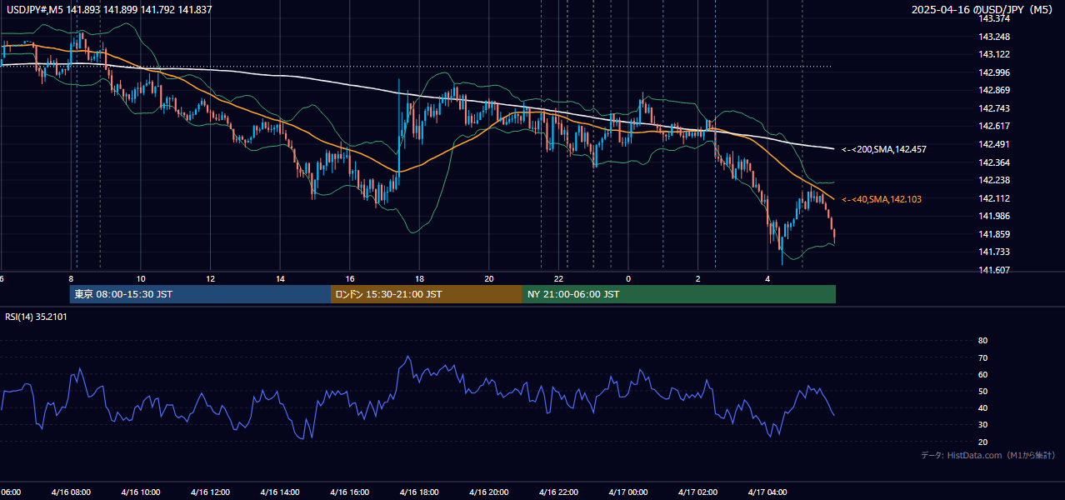Click the bottom time label 4/17 04:00

pos(767,492)
